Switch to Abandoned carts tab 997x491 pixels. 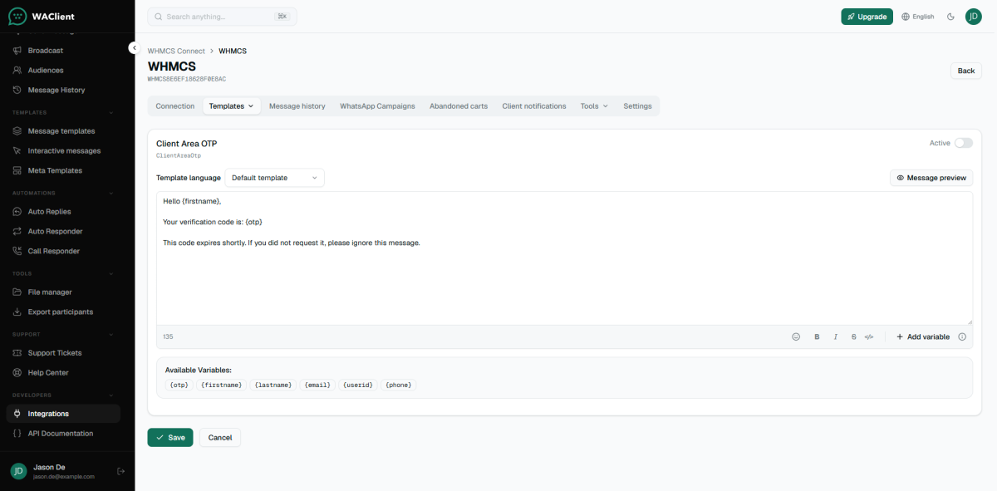point(459,106)
